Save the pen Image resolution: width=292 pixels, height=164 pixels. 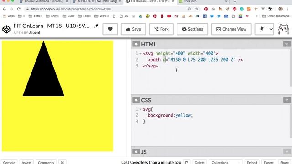point(133,29)
